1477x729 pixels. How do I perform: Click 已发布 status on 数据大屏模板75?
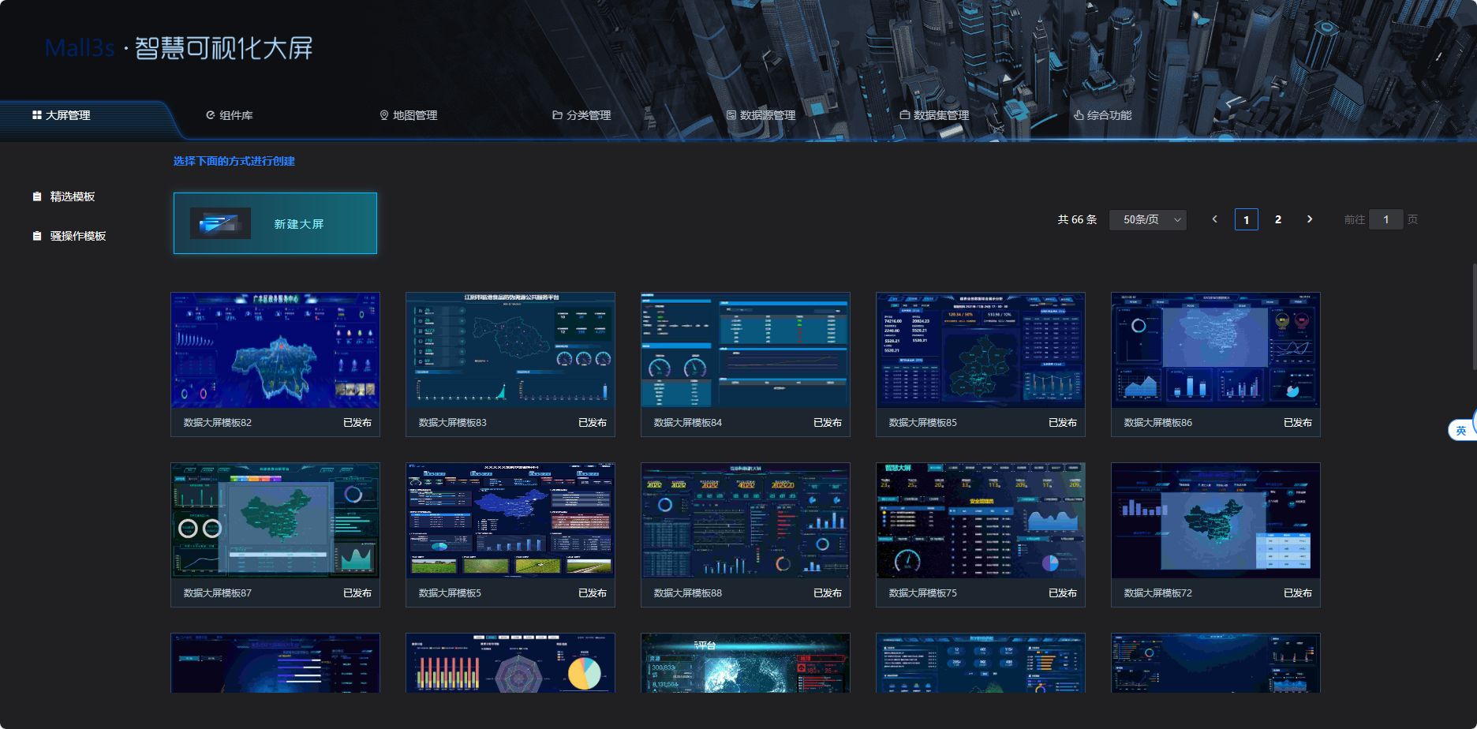(x=1063, y=593)
